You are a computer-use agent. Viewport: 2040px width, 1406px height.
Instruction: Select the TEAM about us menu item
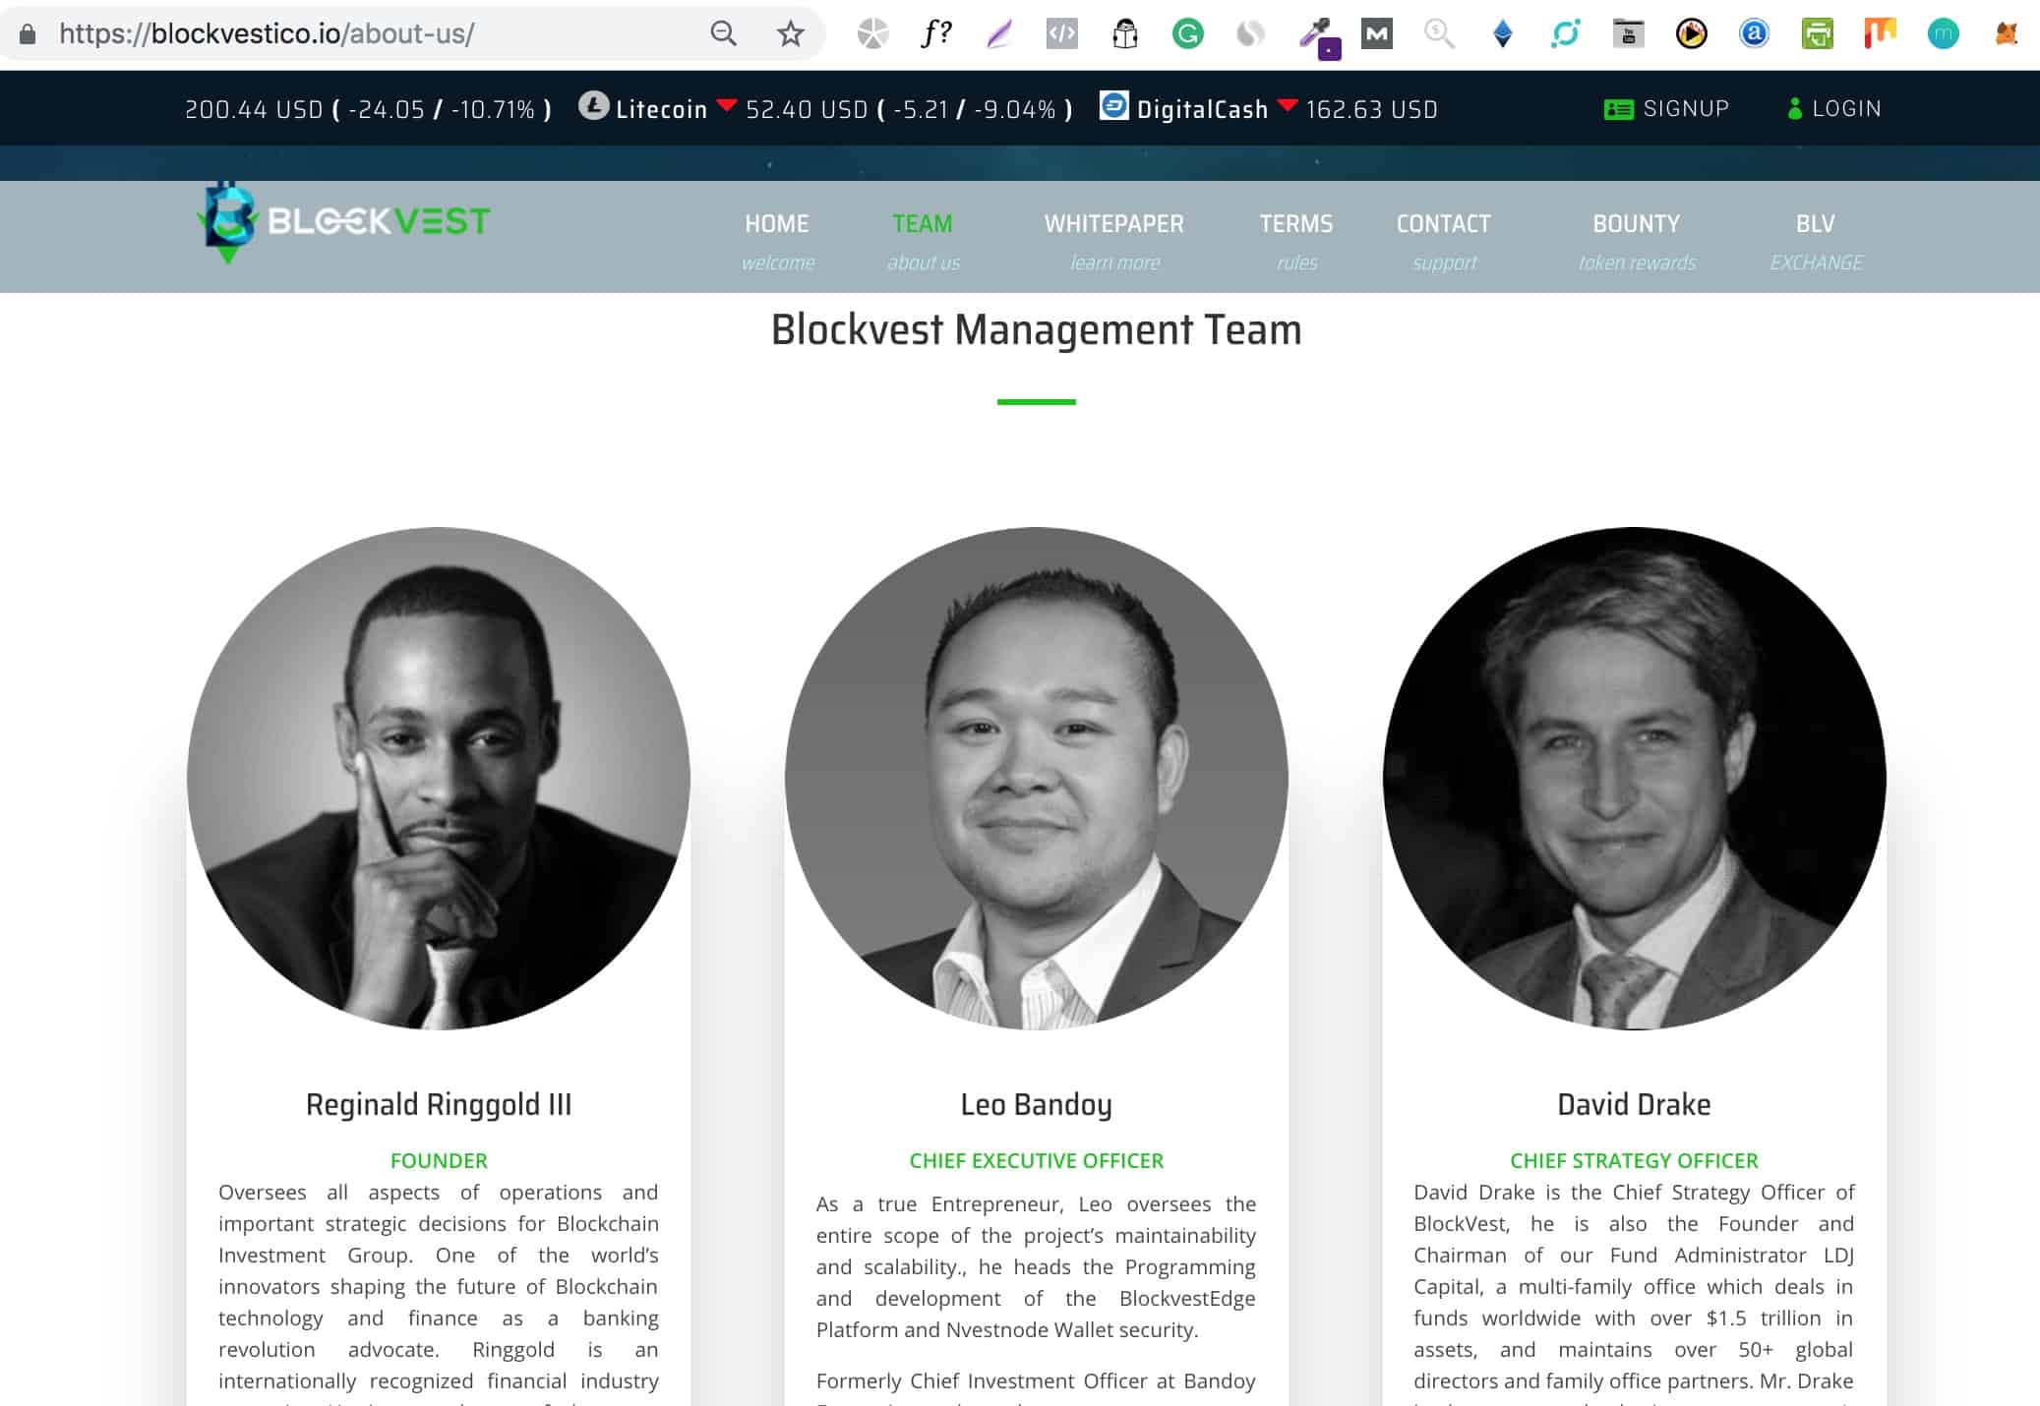923,241
